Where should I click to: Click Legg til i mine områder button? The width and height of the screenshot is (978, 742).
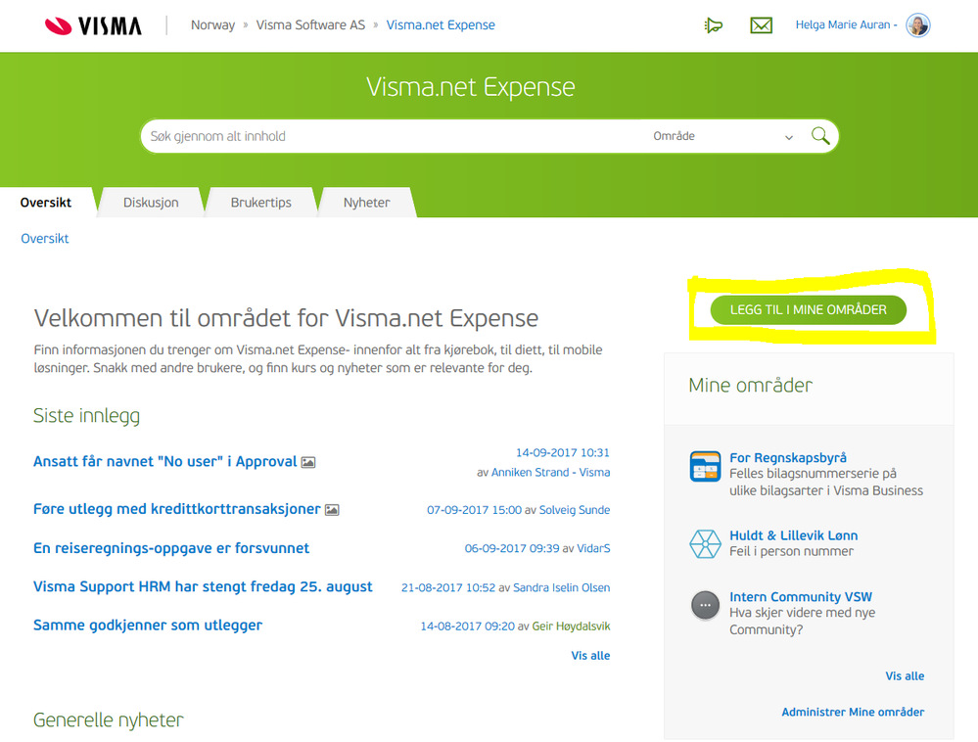coord(809,310)
